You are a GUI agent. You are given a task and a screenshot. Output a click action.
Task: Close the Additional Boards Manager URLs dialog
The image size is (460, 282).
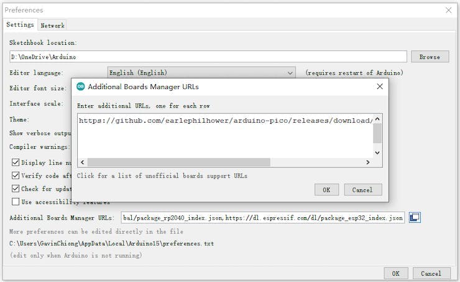tap(380, 87)
